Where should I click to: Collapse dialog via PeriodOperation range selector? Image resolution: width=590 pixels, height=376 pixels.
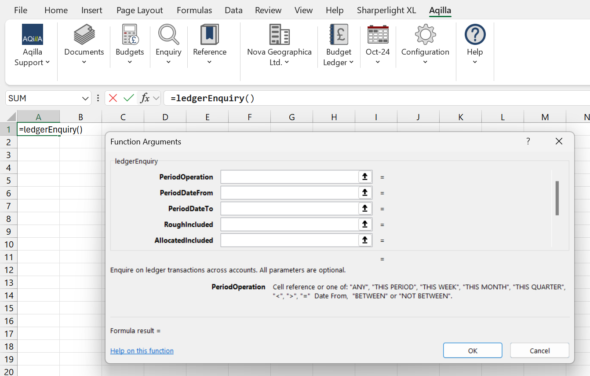[364, 177]
